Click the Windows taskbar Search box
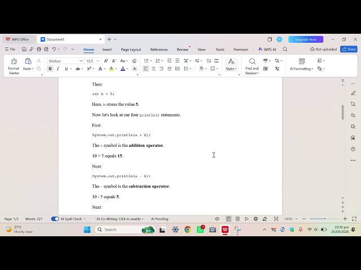361x270 pixels. click(x=125, y=229)
